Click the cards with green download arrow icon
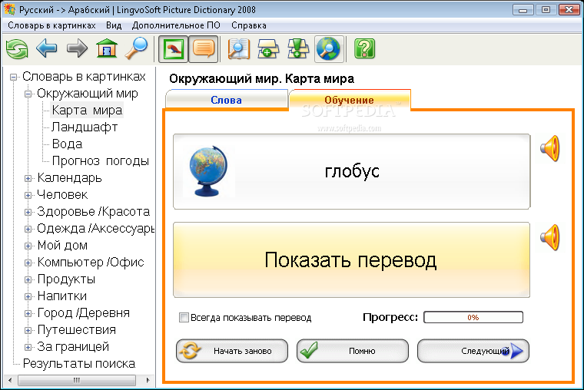The image size is (584, 390). coord(298,49)
